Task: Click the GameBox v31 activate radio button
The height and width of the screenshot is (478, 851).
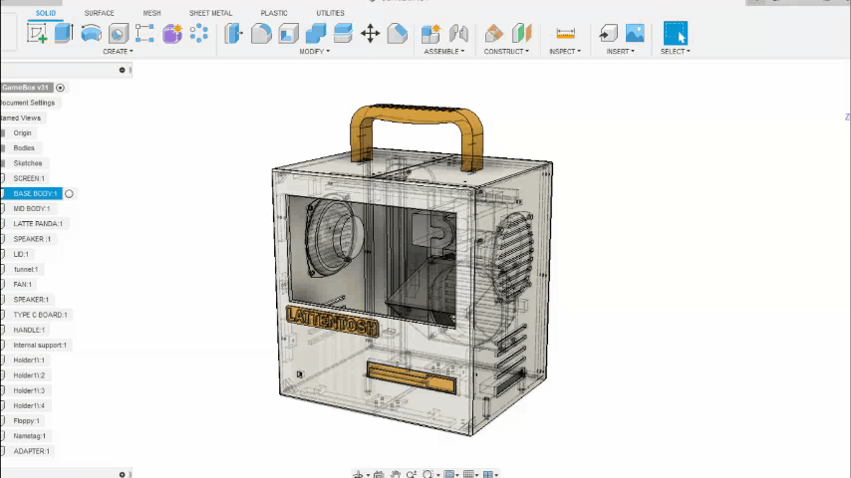Action: (60, 88)
